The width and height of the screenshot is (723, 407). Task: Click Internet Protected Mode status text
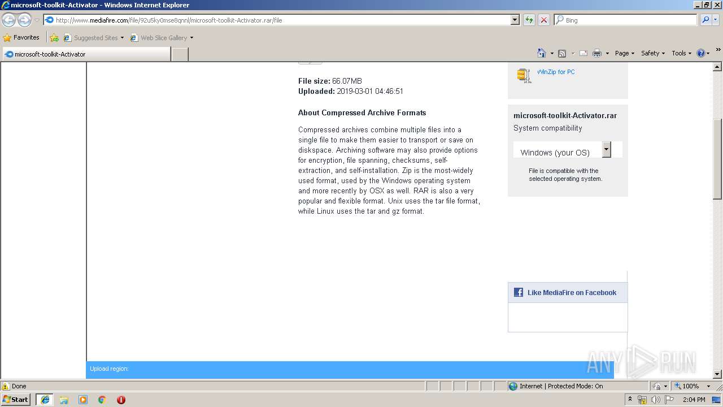[561, 386]
